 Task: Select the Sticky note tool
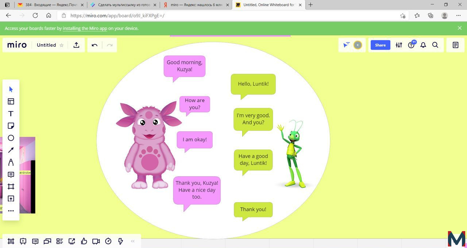(11, 126)
